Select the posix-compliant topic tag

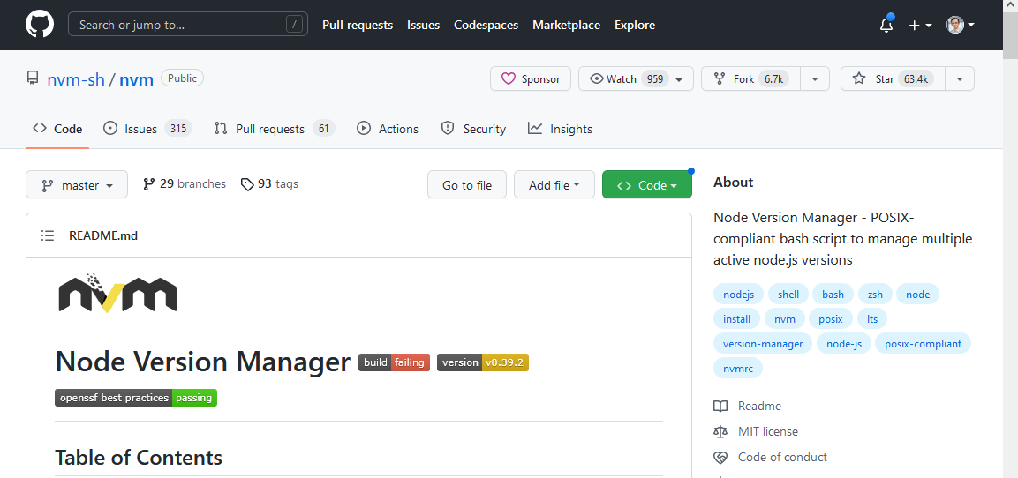point(923,343)
